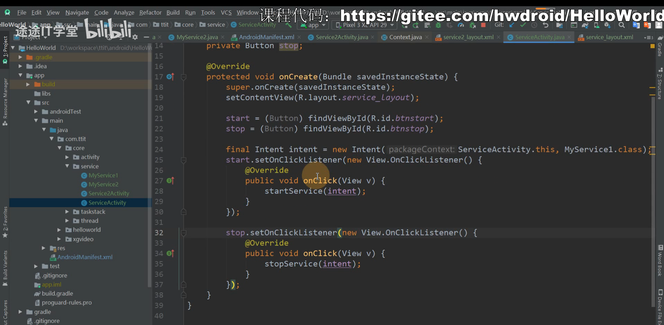Open Git Show History clock icon

click(534, 25)
